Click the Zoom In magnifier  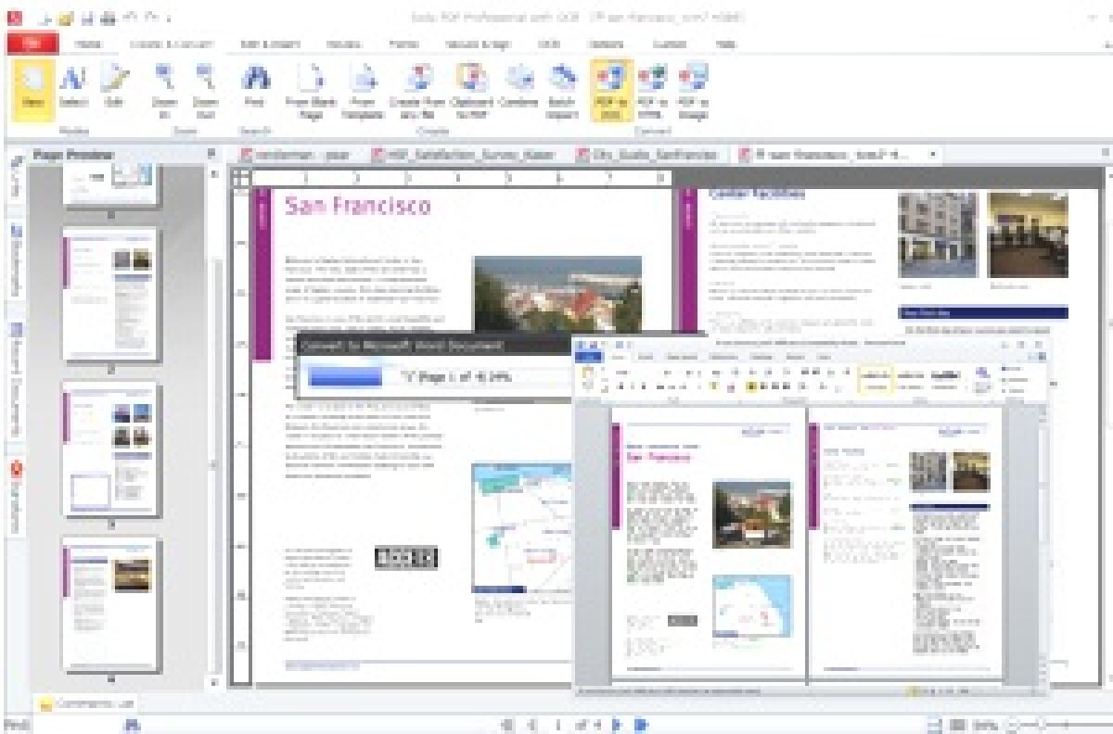click(164, 90)
